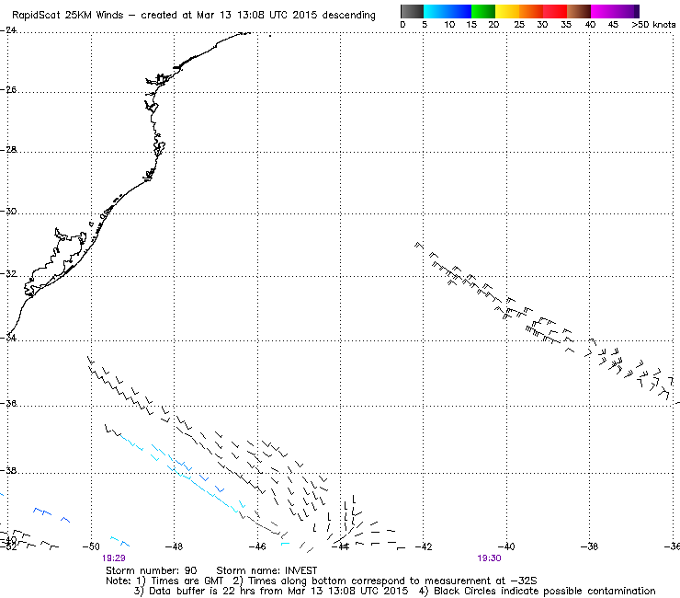Click the 'Storm number: 90' text

(x=151, y=570)
